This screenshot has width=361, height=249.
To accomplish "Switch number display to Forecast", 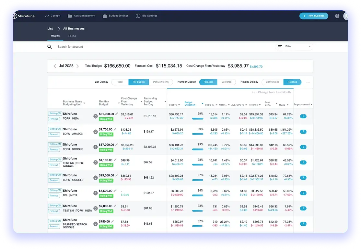I will coord(208,82).
